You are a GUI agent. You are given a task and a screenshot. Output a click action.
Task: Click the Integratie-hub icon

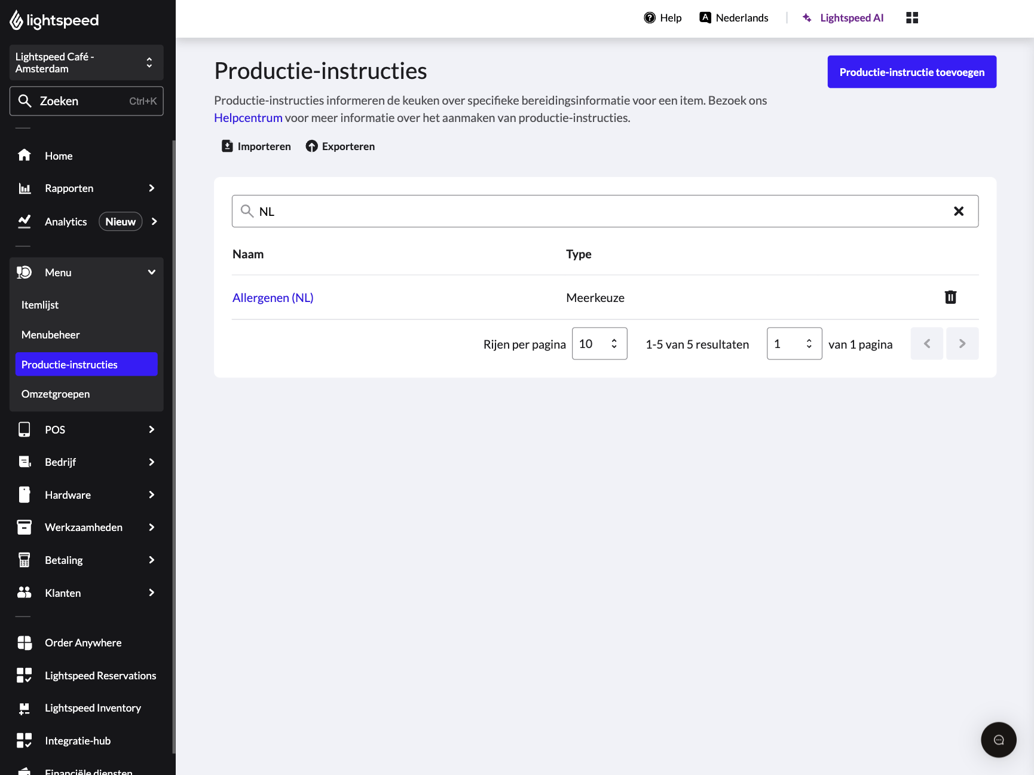pyautogui.click(x=25, y=740)
